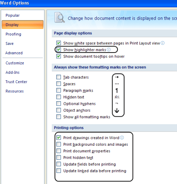The height and width of the screenshot is (184, 177).
Task: Open the Popular options section
Action: click(x=12, y=15)
